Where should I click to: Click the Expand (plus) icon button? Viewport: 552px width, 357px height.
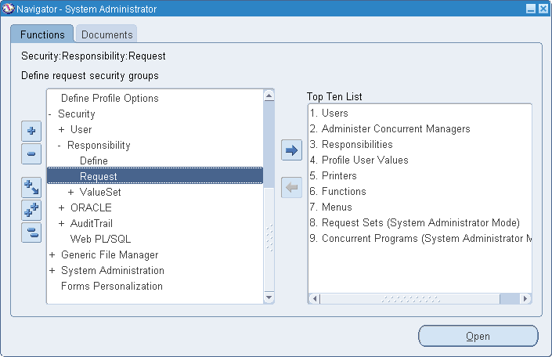tap(31, 131)
